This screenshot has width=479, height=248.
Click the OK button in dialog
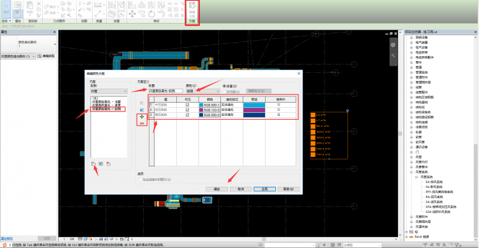tap(217, 189)
